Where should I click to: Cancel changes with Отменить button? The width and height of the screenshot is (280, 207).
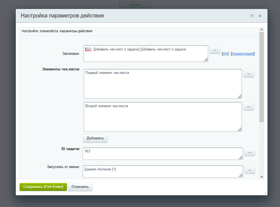(x=80, y=187)
